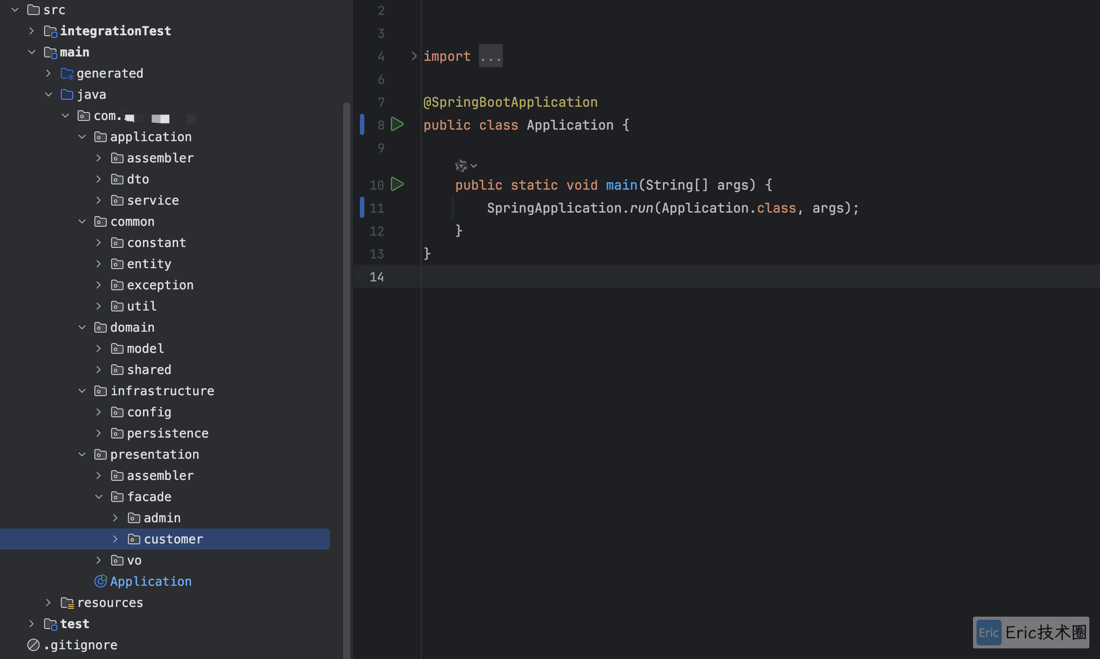
Task: Collapse the main folder chevron
Action: [x=31, y=52]
